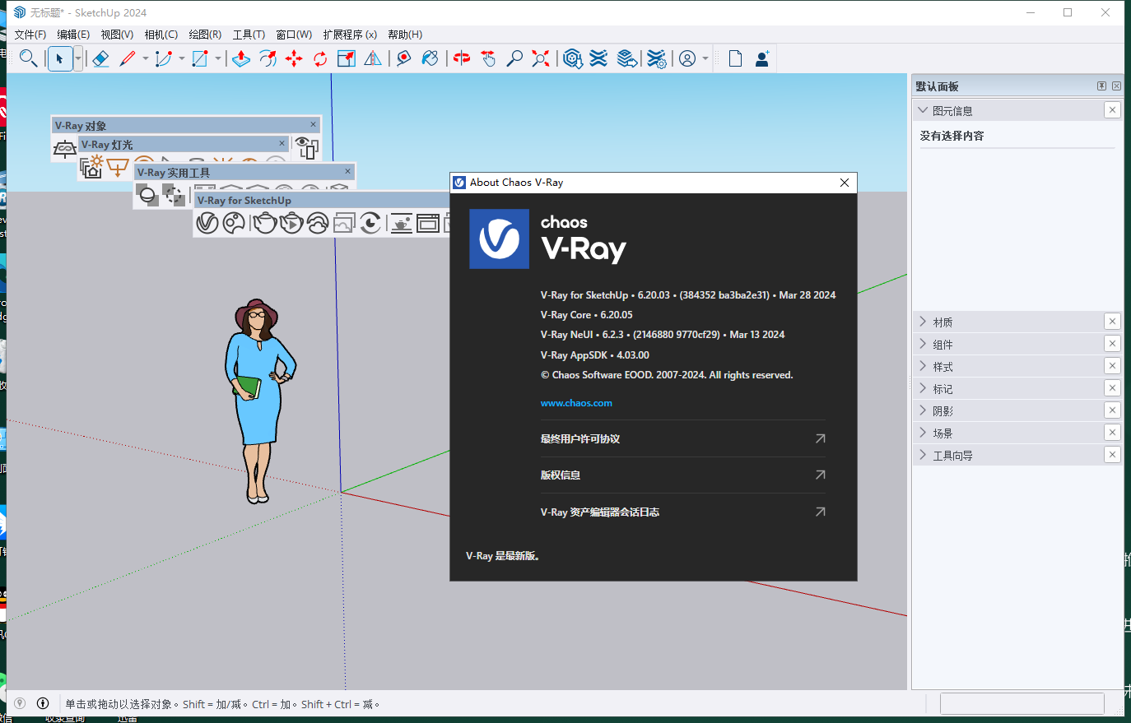
Task: Close the 材质 panel with its X
Action: pos(1112,322)
